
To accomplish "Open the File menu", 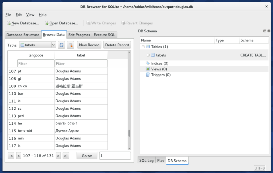I will pyautogui.click(x=8, y=15).
